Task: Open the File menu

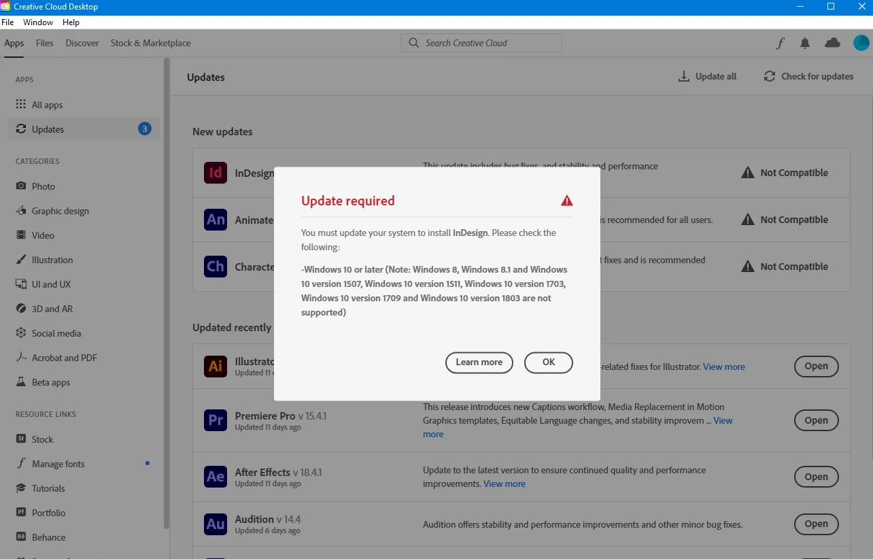Action: (x=7, y=22)
